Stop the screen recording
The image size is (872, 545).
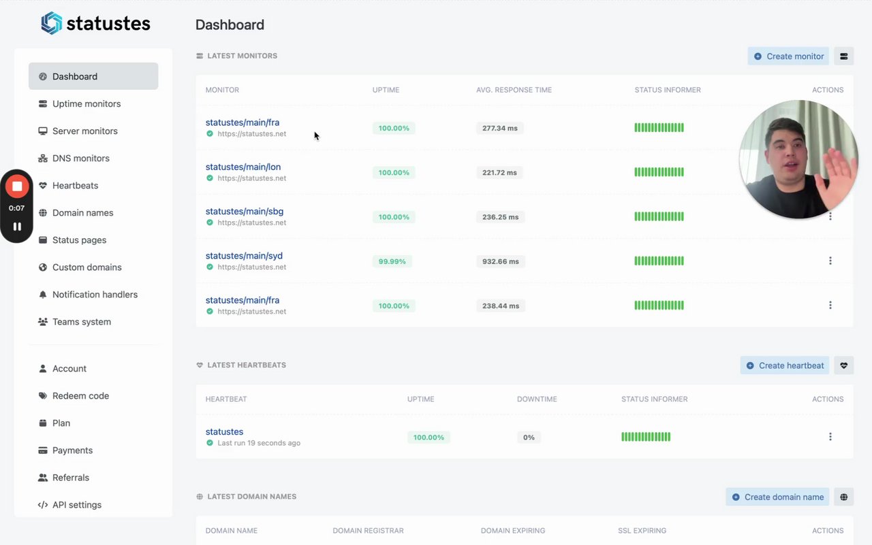[x=17, y=186]
